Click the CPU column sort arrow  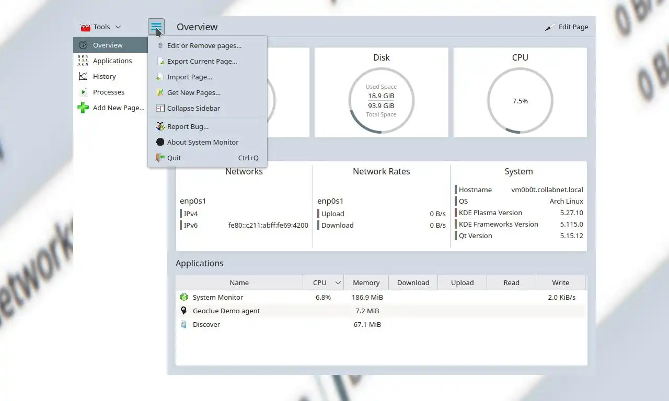point(338,282)
